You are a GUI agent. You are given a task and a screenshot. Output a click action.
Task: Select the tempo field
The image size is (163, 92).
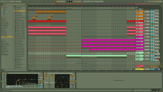tap(5, 2)
